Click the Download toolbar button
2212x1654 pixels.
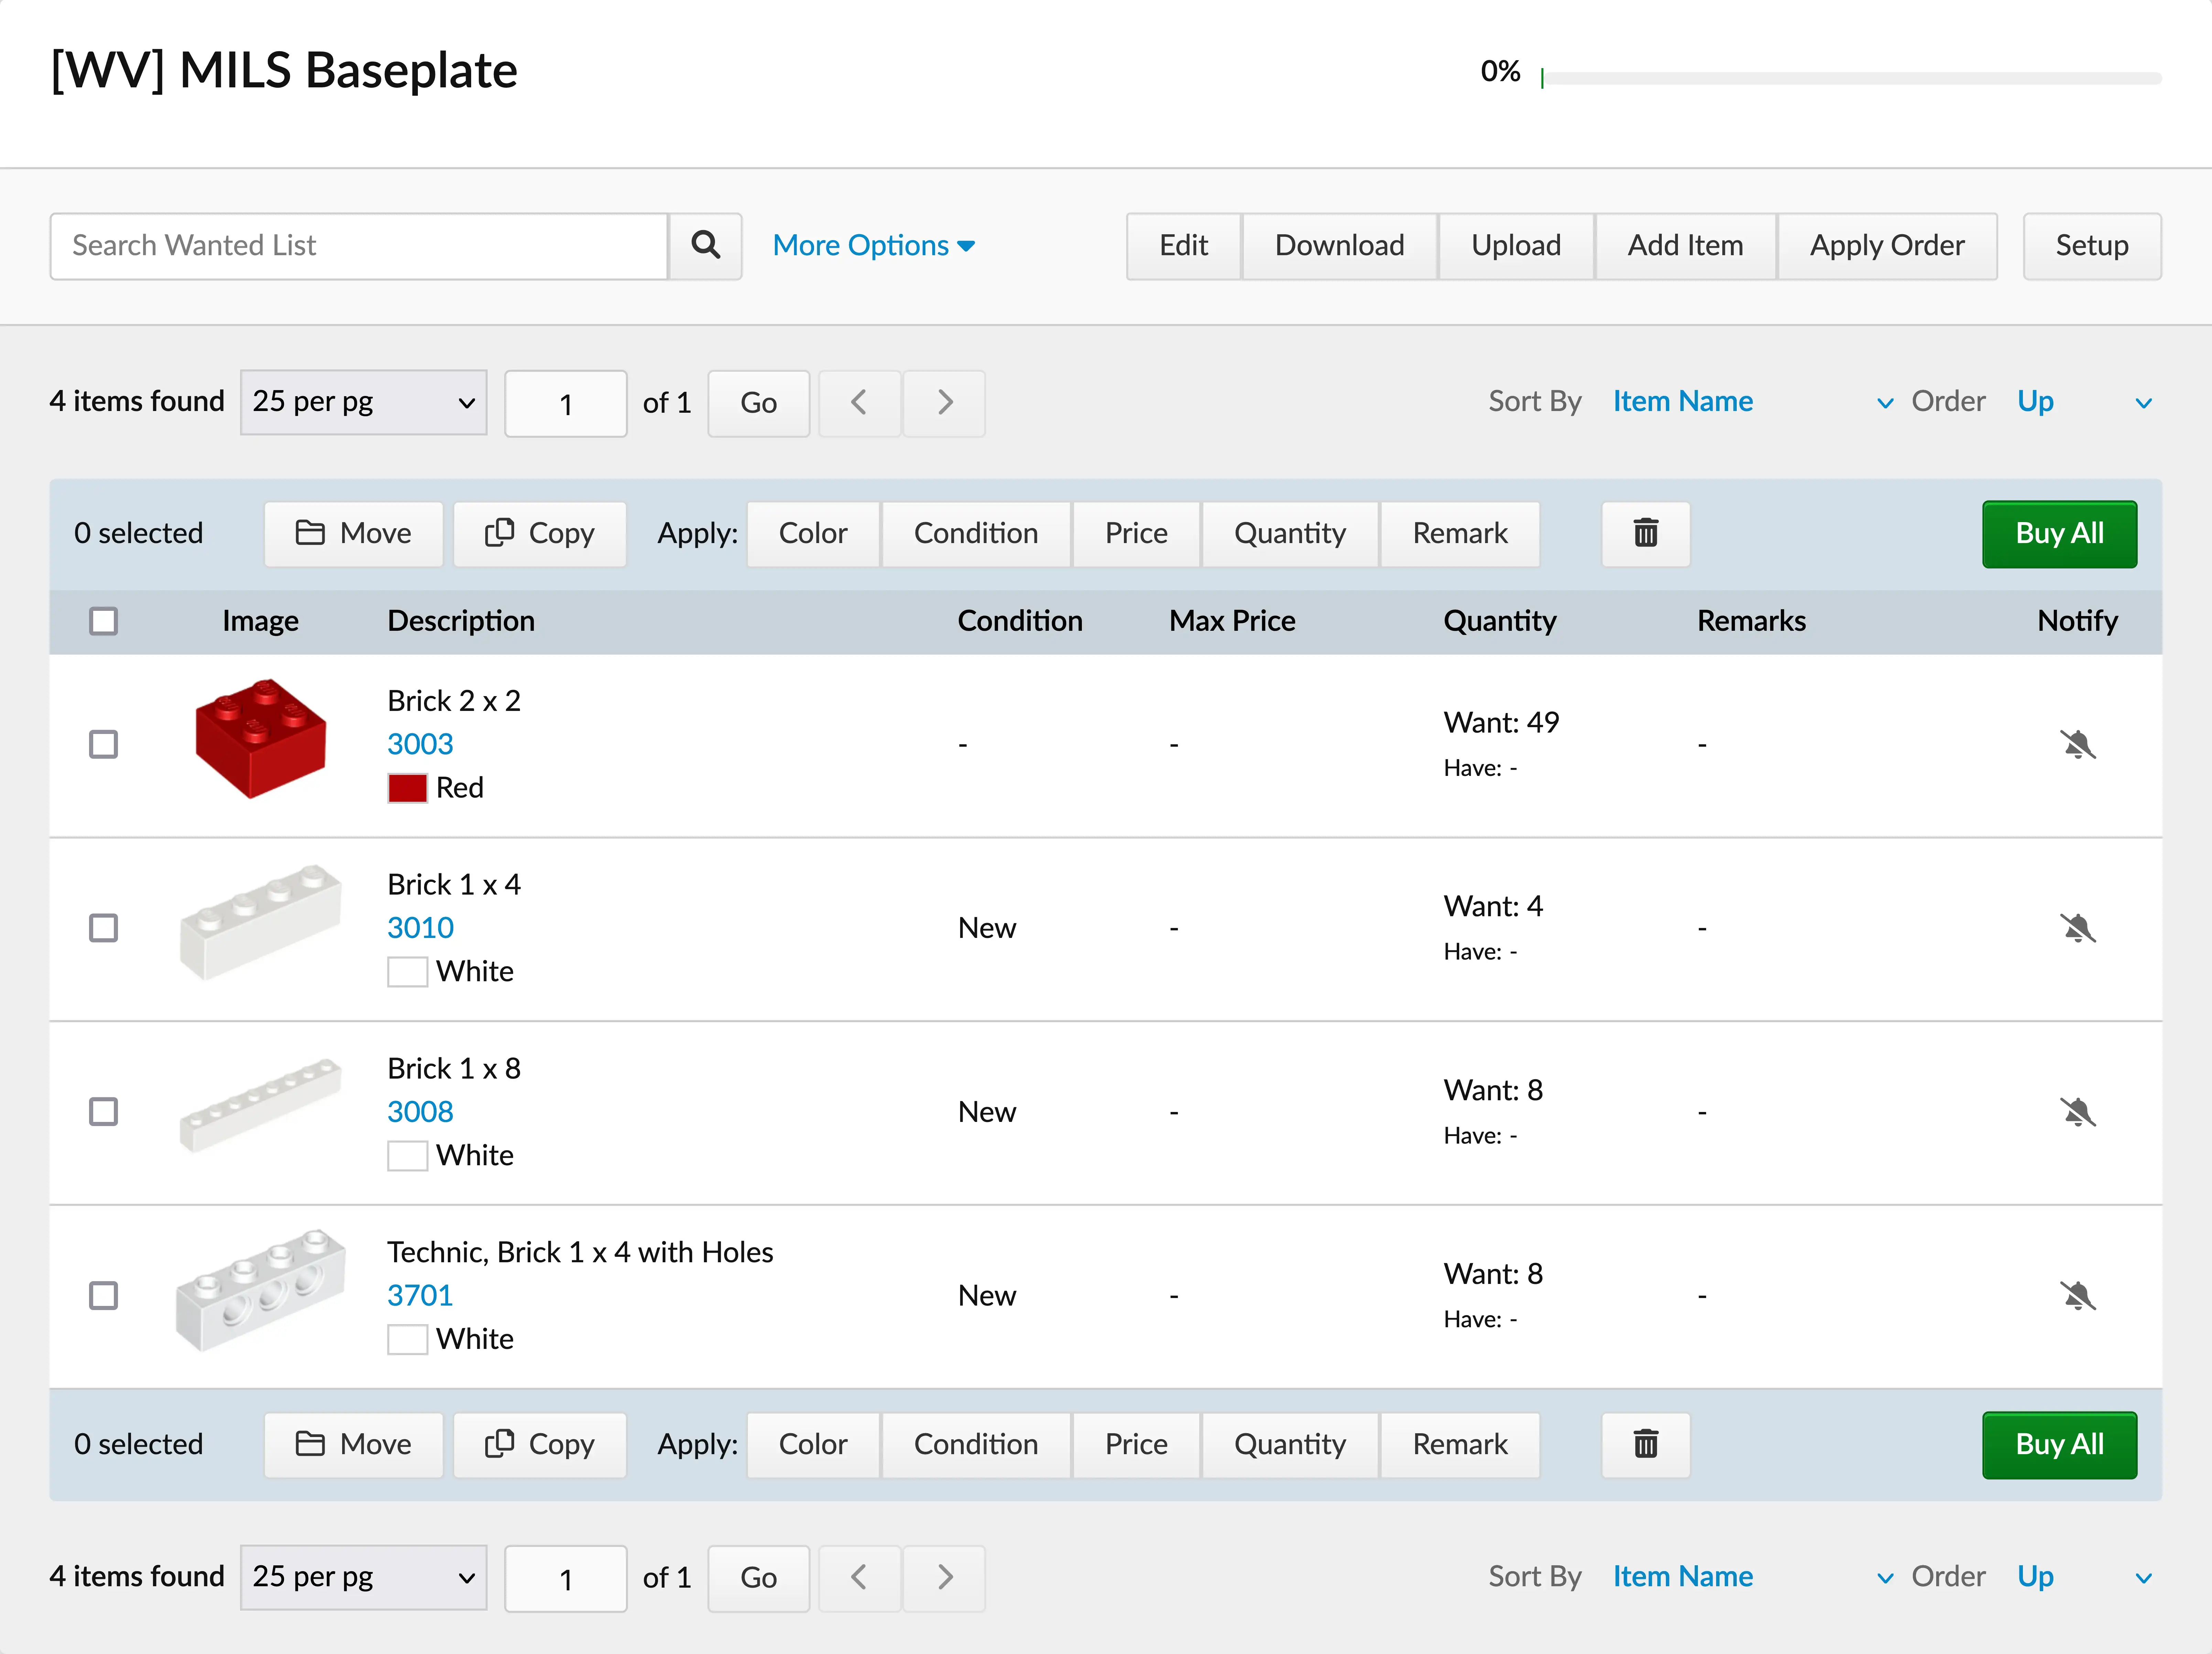tap(1340, 246)
